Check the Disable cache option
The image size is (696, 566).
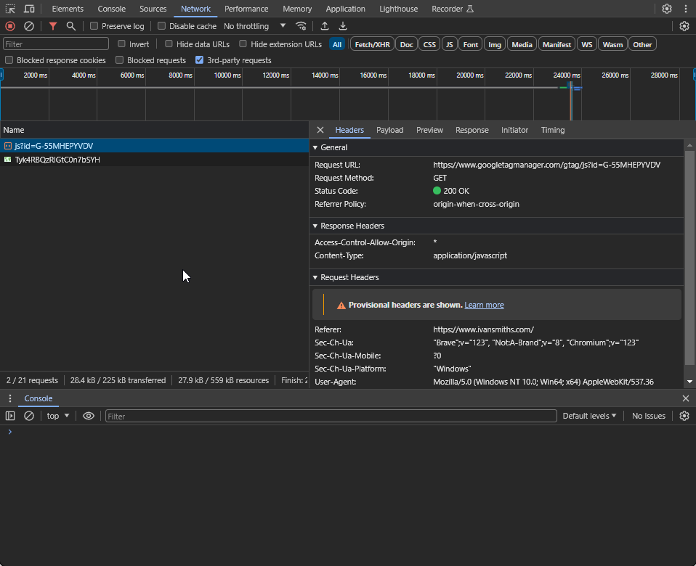click(162, 26)
